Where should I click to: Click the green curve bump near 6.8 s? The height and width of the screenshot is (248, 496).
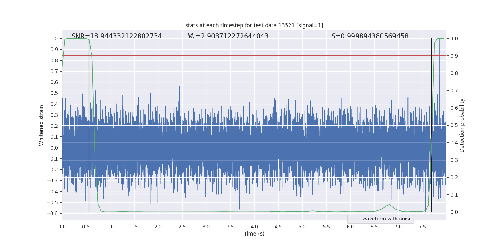(x=389, y=205)
